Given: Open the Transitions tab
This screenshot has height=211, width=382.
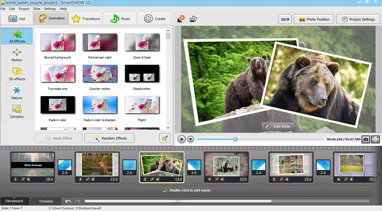Looking at the screenshot, I should click(86, 19).
